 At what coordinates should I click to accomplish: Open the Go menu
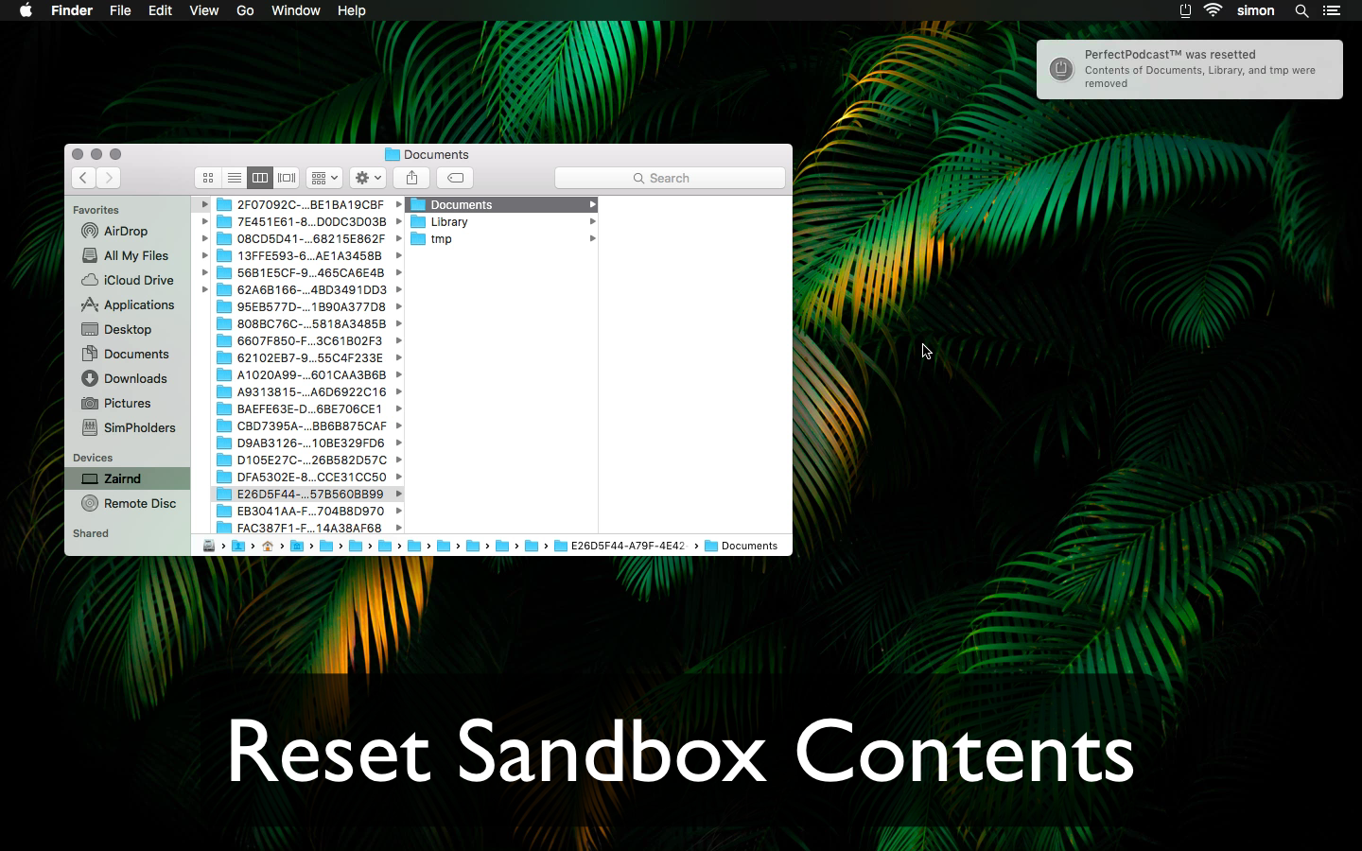point(245,10)
